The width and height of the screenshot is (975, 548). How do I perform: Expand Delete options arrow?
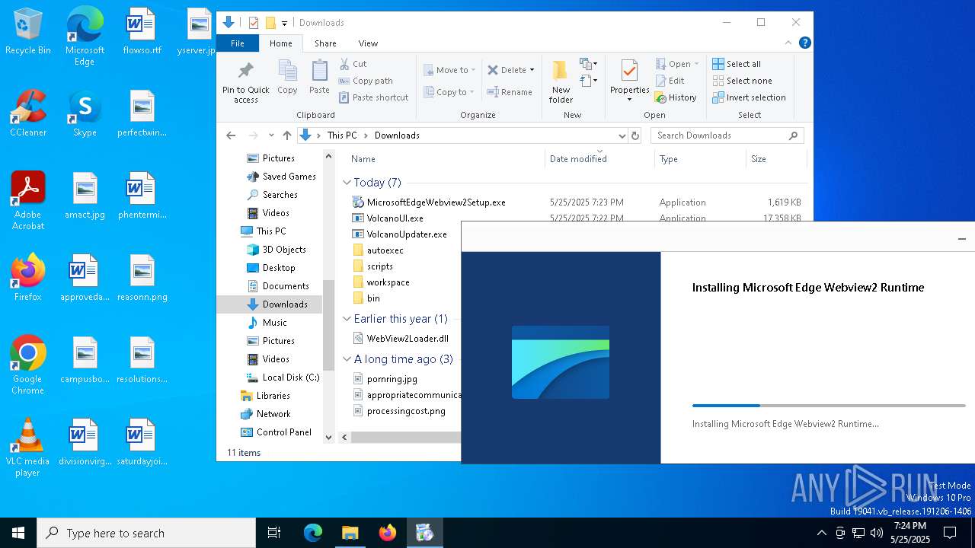pos(532,70)
